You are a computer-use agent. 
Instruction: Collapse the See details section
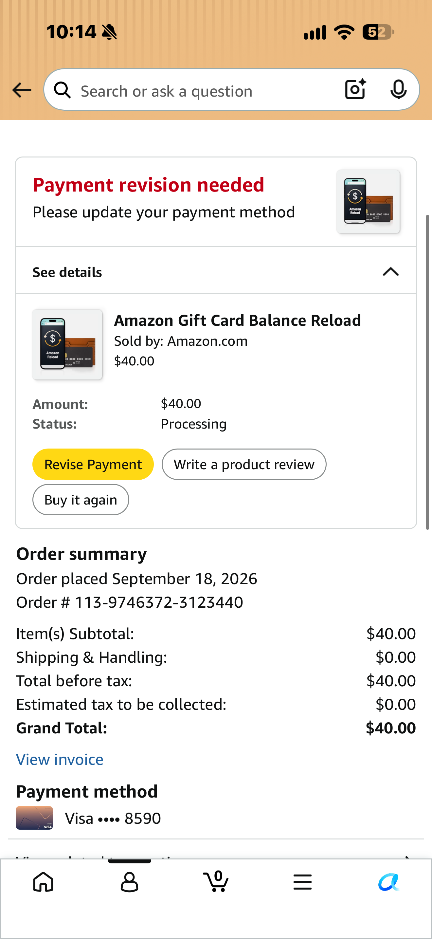tap(216, 272)
